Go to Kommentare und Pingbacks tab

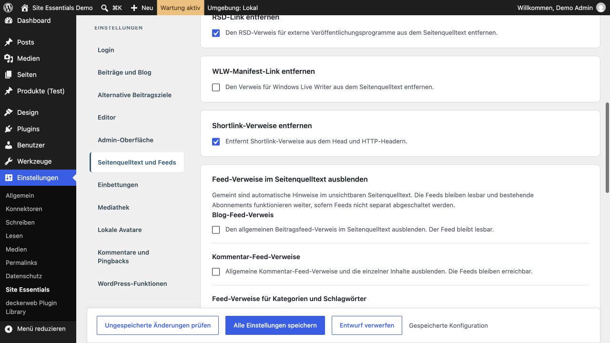137,257
